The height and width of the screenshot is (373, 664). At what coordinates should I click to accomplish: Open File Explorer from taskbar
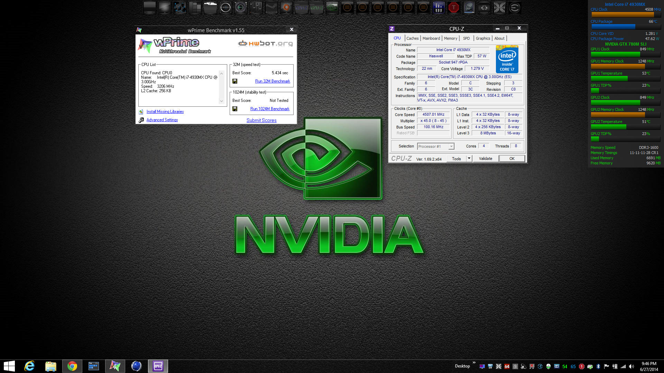tap(51, 366)
